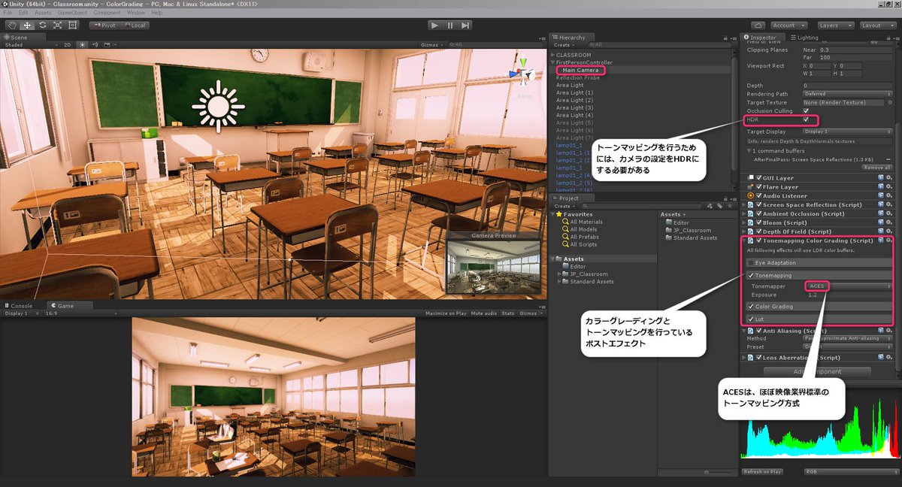The height and width of the screenshot is (487, 902).
Task: Open help for Screen Space Reflection script
Action: tap(880, 204)
